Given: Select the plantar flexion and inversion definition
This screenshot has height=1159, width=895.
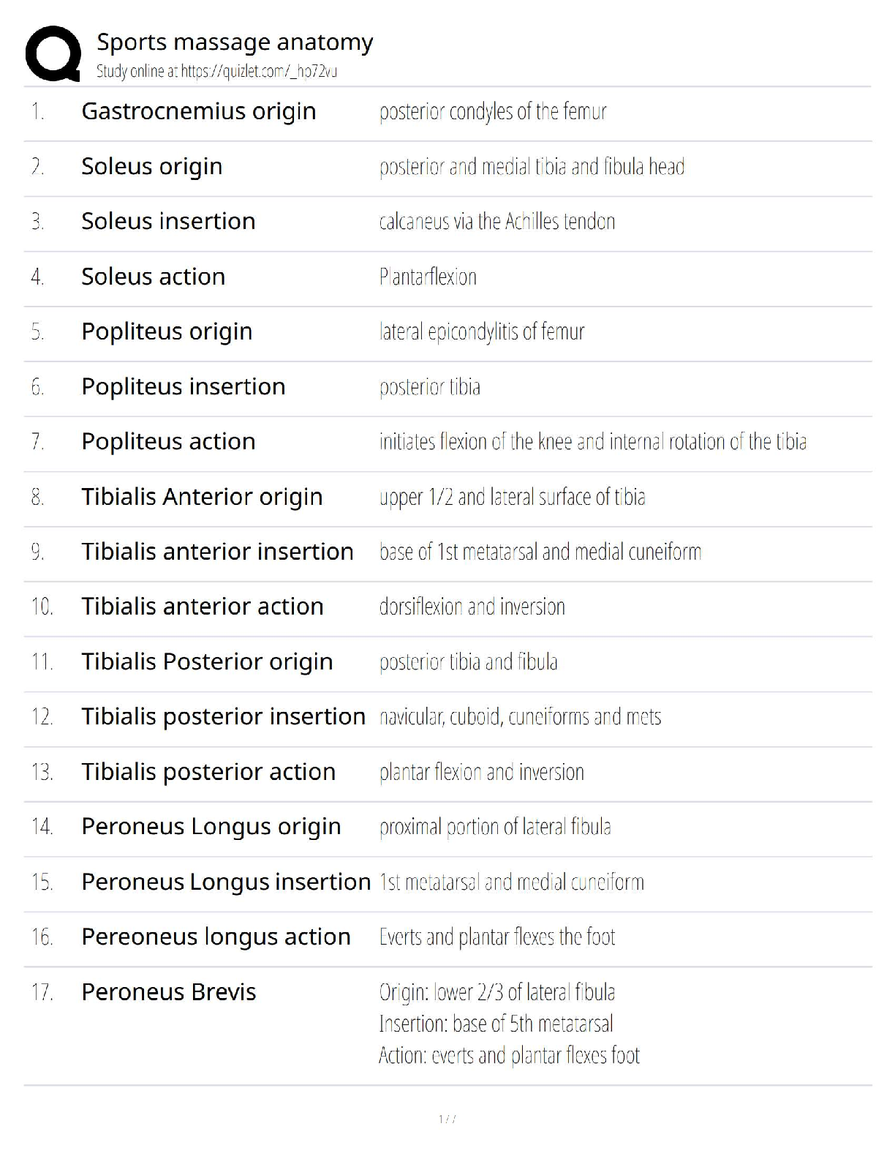Looking at the screenshot, I should (x=482, y=772).
